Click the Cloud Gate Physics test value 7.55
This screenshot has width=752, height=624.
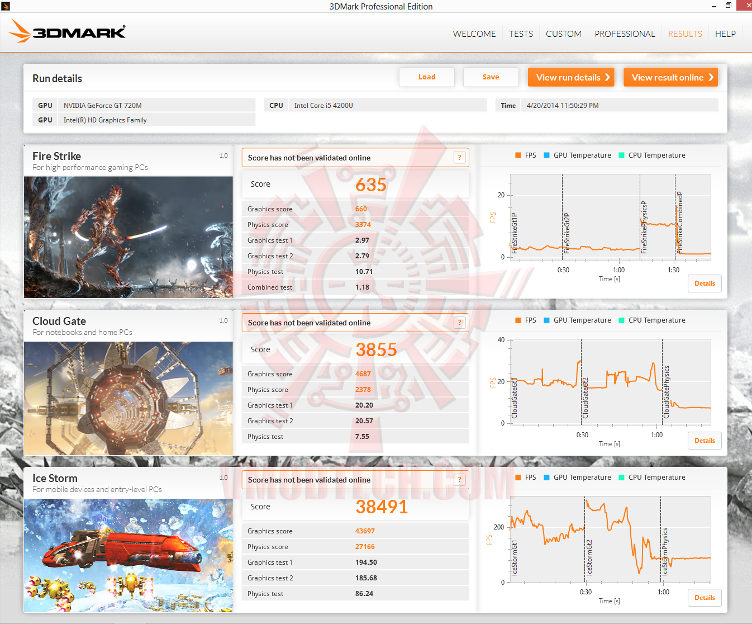[362, 437]
